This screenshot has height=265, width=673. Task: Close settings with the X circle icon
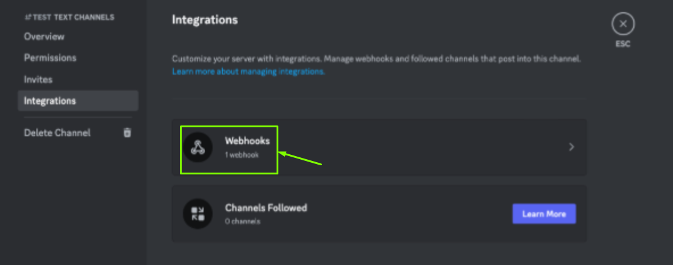pyautogui.click(x=623, y=24)
